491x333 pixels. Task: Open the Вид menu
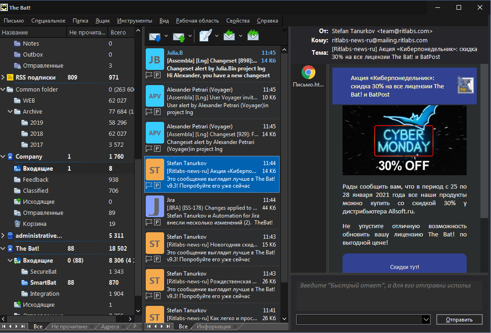164,21
